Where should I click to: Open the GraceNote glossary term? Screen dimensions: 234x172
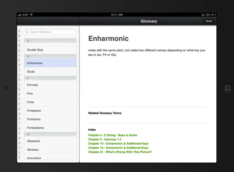tap(50, 157)
